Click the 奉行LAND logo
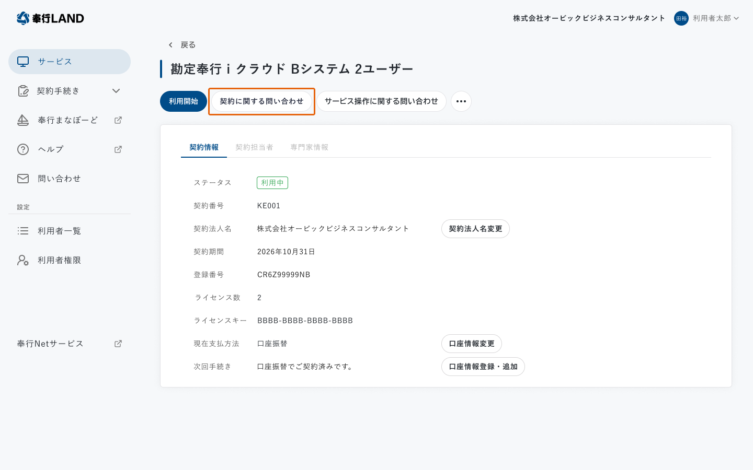This screenshot has width=753, height=470. (x=50, y=18)
